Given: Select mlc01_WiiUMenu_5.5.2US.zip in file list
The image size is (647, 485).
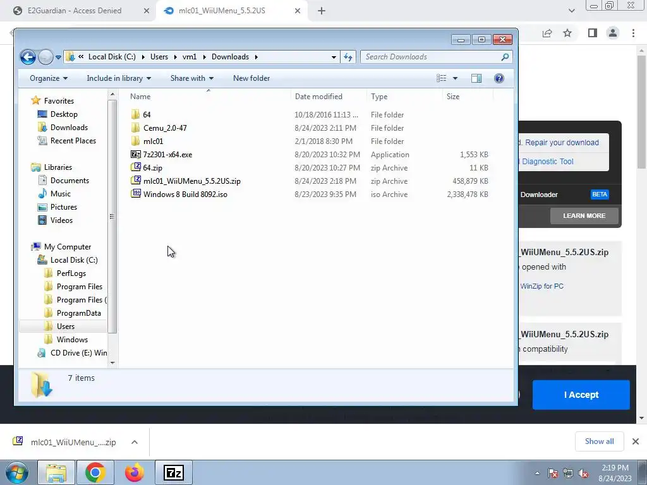Looking at the screenshot, I should point(192,181).
